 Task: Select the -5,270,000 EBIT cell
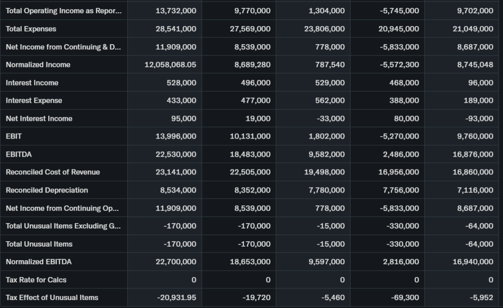click(x=399, y=136)
